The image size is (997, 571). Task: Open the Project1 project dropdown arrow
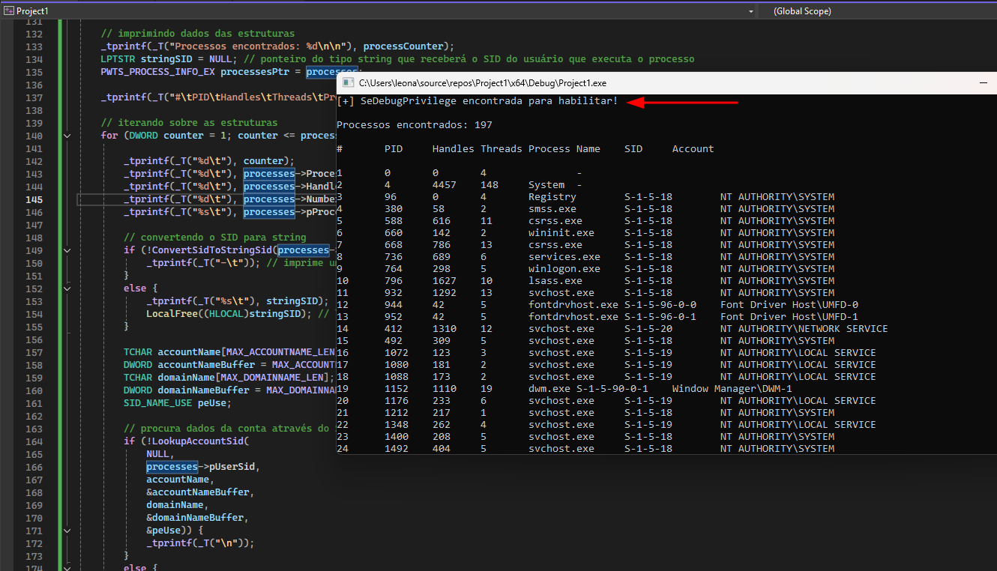tap(751, 11)
